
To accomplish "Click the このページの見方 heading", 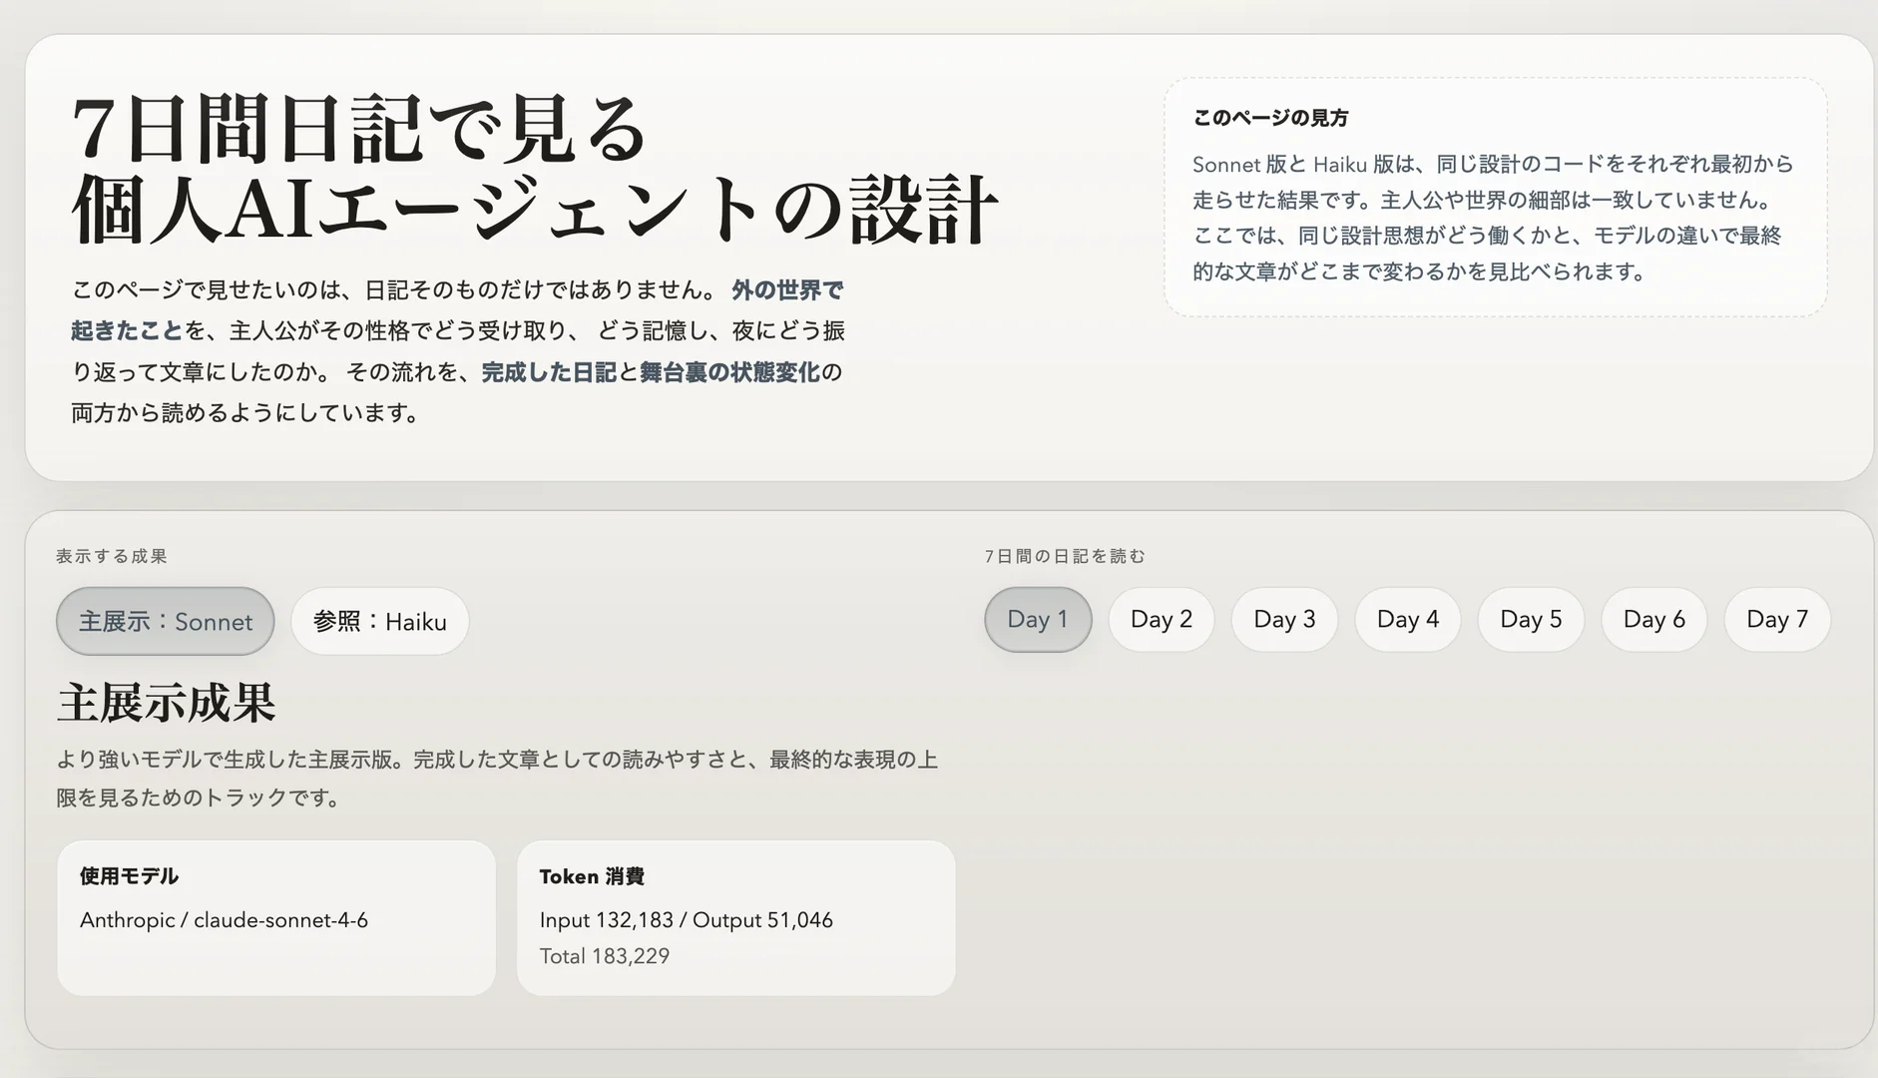I will tap(1270, 118).
